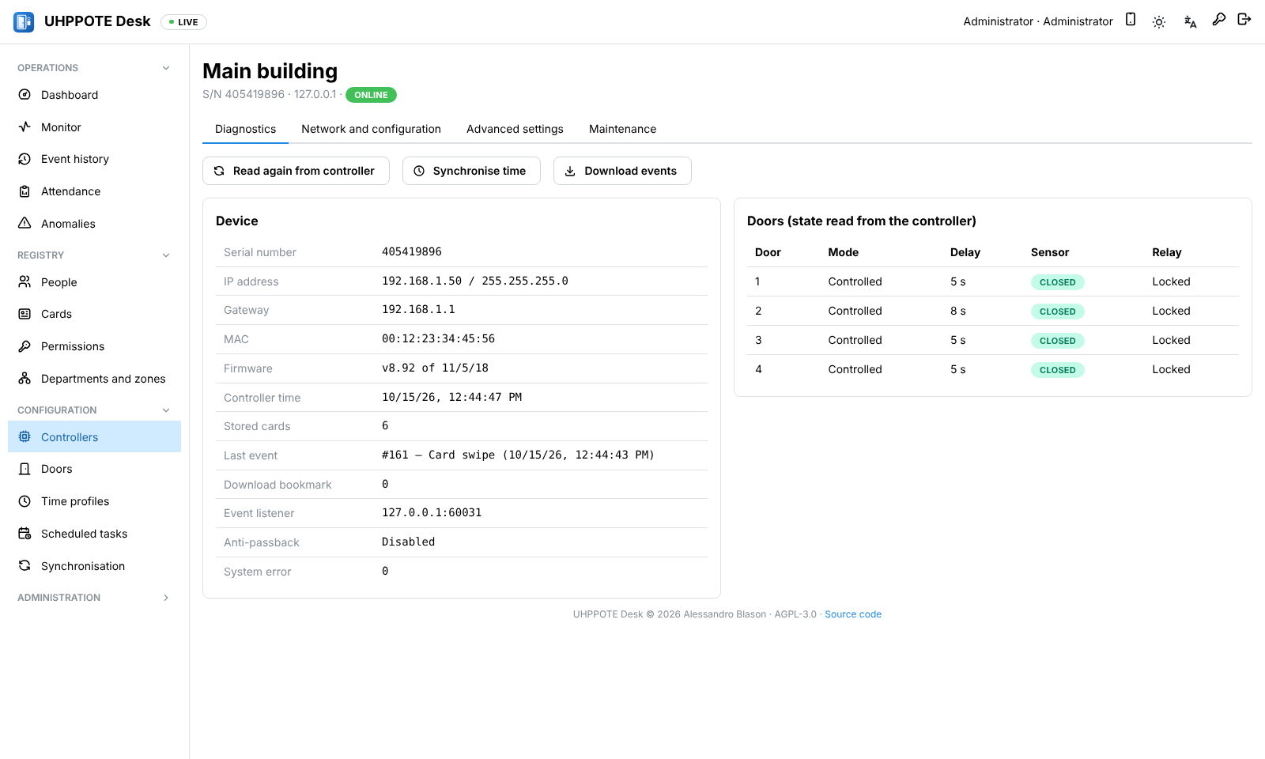Click the ONLINE status badge
This screenshot has height=759, width=1265.
pyautogui.click(x=371, y=95)
